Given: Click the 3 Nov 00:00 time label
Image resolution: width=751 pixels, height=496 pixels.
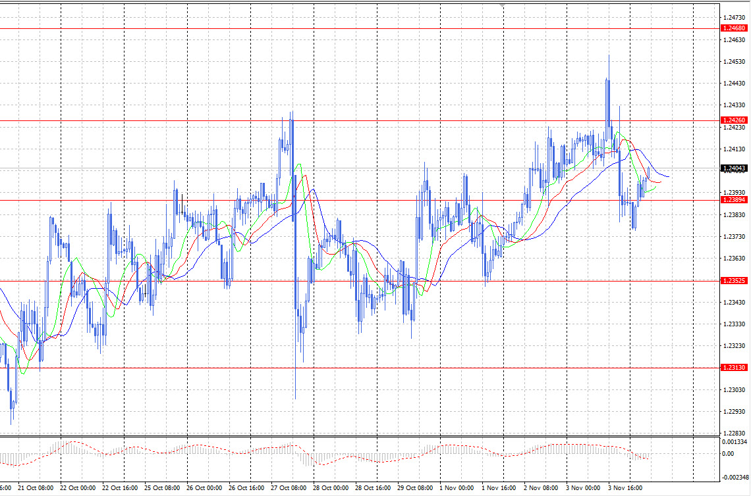Looking at the screenshot, I should click(x=584, y=488).
